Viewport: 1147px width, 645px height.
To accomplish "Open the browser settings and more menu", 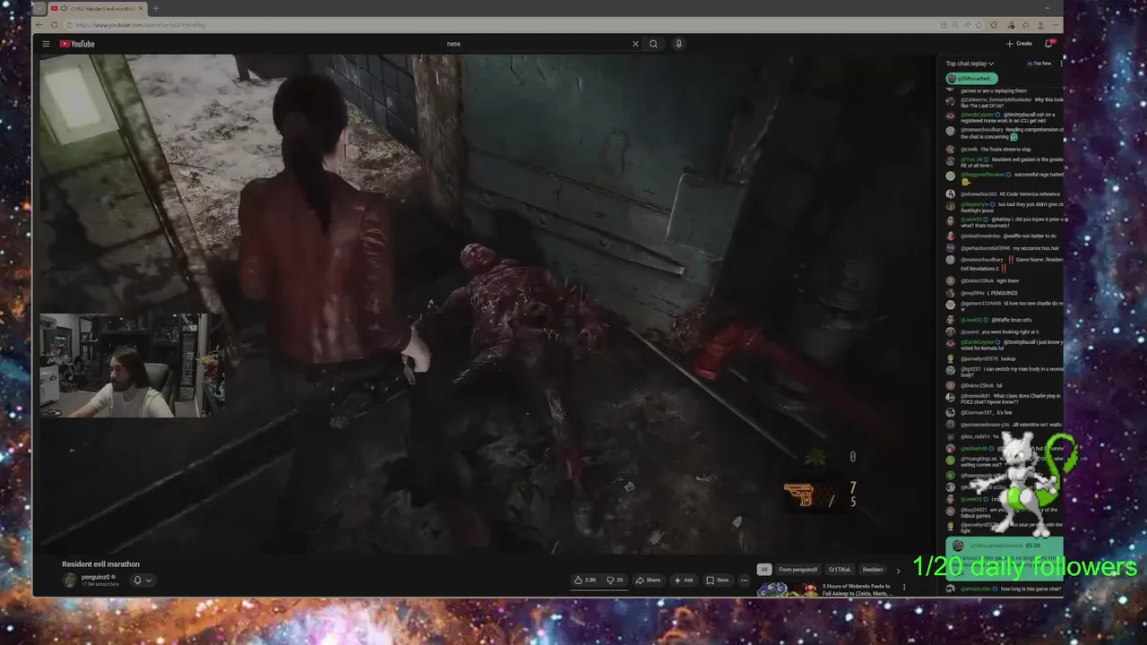I will pyautogui.click(x=1056, y=25).
